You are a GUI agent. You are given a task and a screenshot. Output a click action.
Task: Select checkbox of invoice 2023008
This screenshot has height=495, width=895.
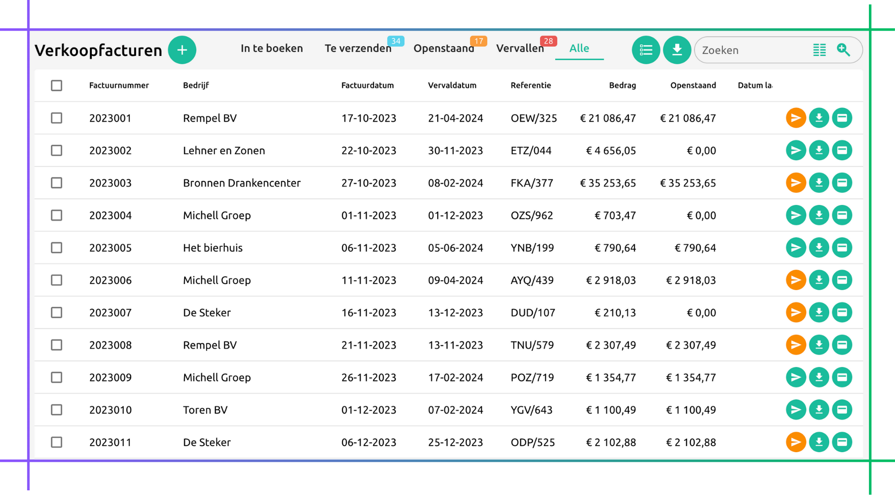click(56, 345)
